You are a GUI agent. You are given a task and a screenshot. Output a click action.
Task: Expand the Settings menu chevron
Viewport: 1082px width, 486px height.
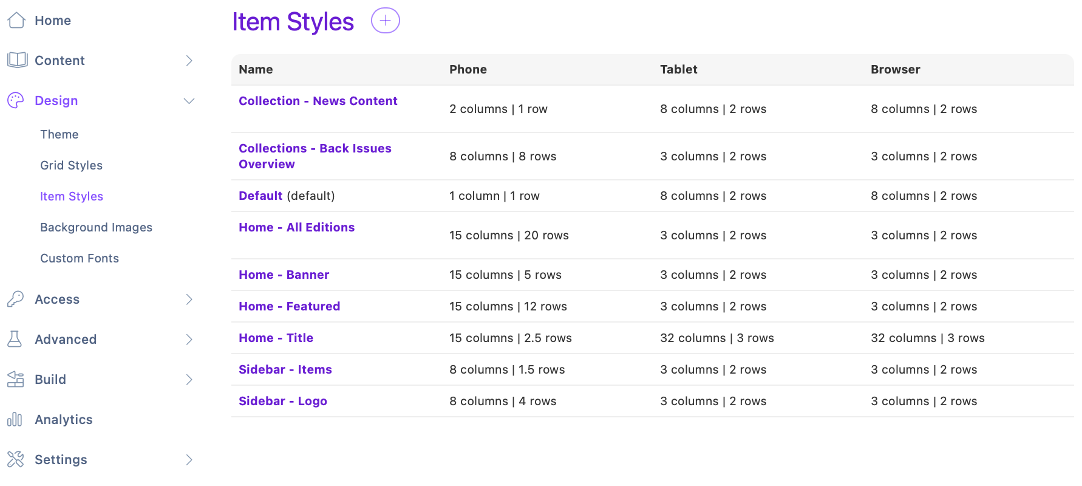pyautogui.click(x=189, y=459)
